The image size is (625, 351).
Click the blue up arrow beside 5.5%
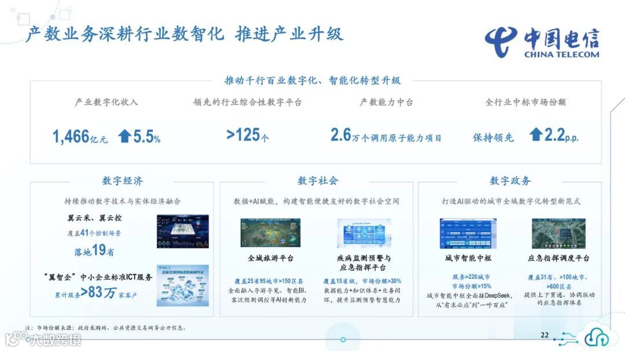[126, 136]
